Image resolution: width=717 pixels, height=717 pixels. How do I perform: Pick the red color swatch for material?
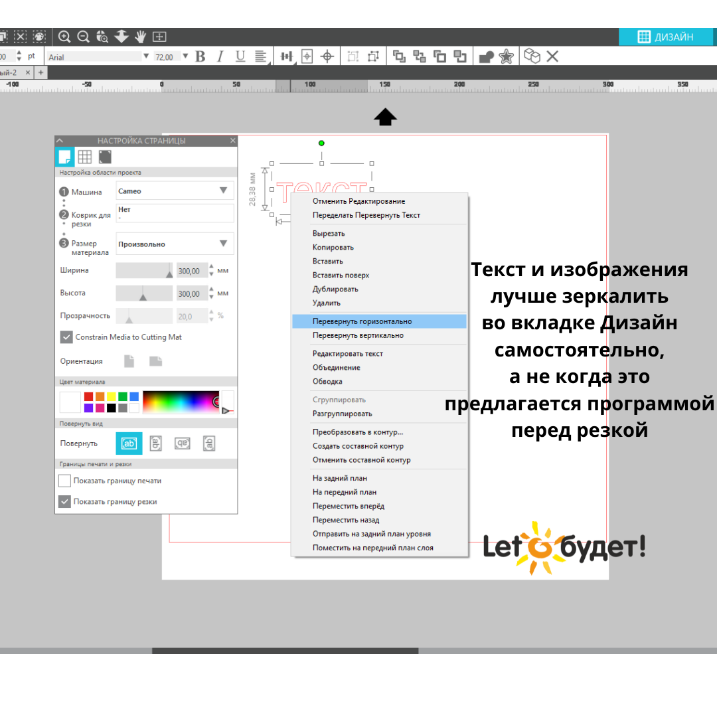pos(89,395)
